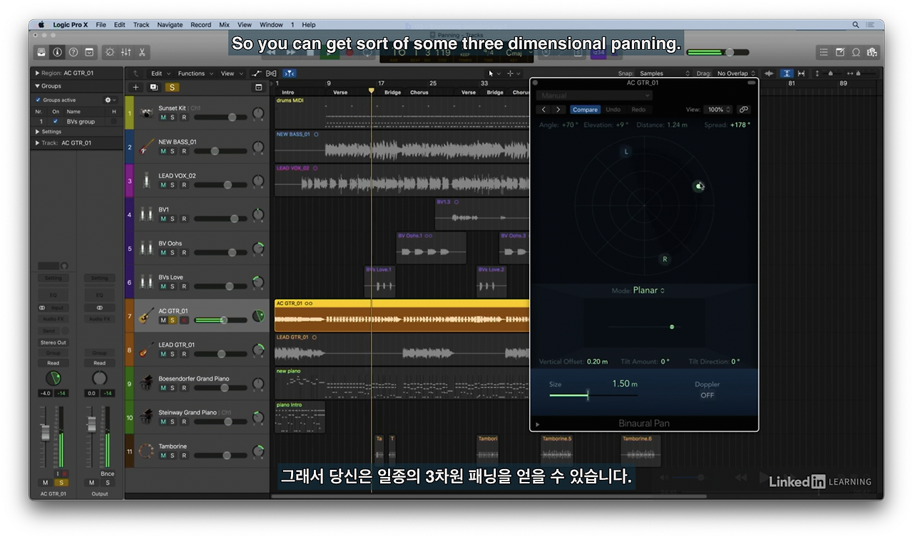Expand the Region: AC GTR_01 section
This screenshot has height=539, width=913.
(38, 73)
